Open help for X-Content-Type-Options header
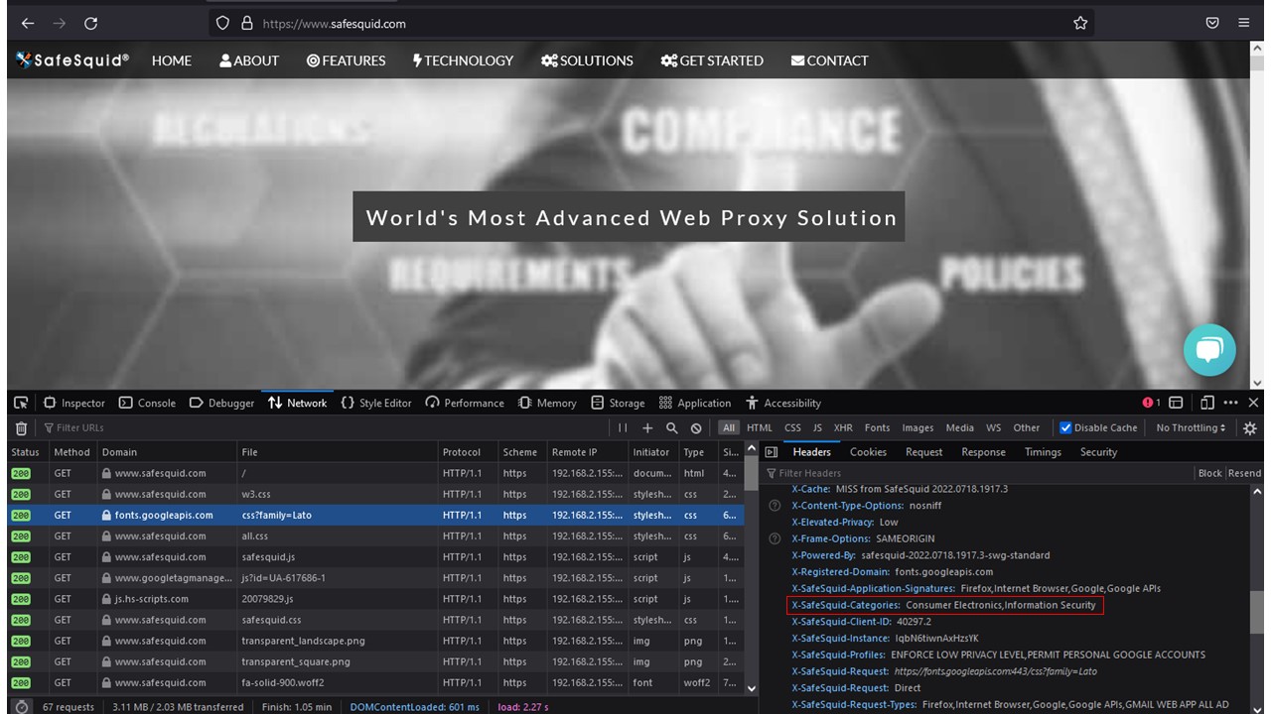1271x714 pixels. pyautogui.click(x=775, y=506)
